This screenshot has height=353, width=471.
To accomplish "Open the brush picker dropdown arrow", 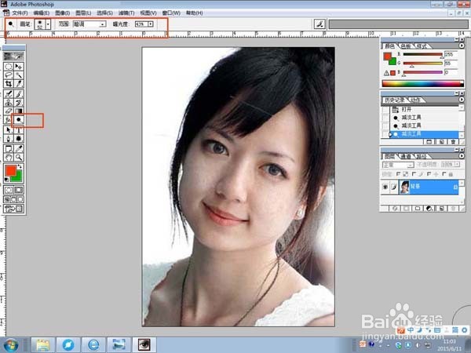I will 48,24.
